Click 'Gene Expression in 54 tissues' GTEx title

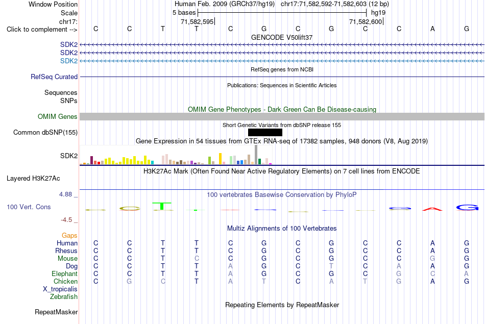tap(282, 141)
